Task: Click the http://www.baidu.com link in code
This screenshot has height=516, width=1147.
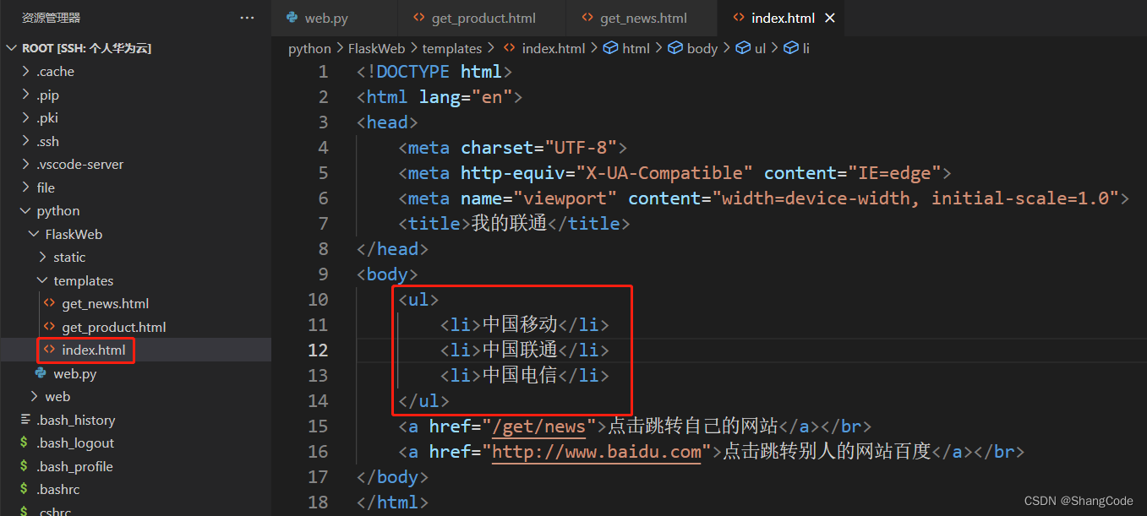Action: tap(597, 452)
